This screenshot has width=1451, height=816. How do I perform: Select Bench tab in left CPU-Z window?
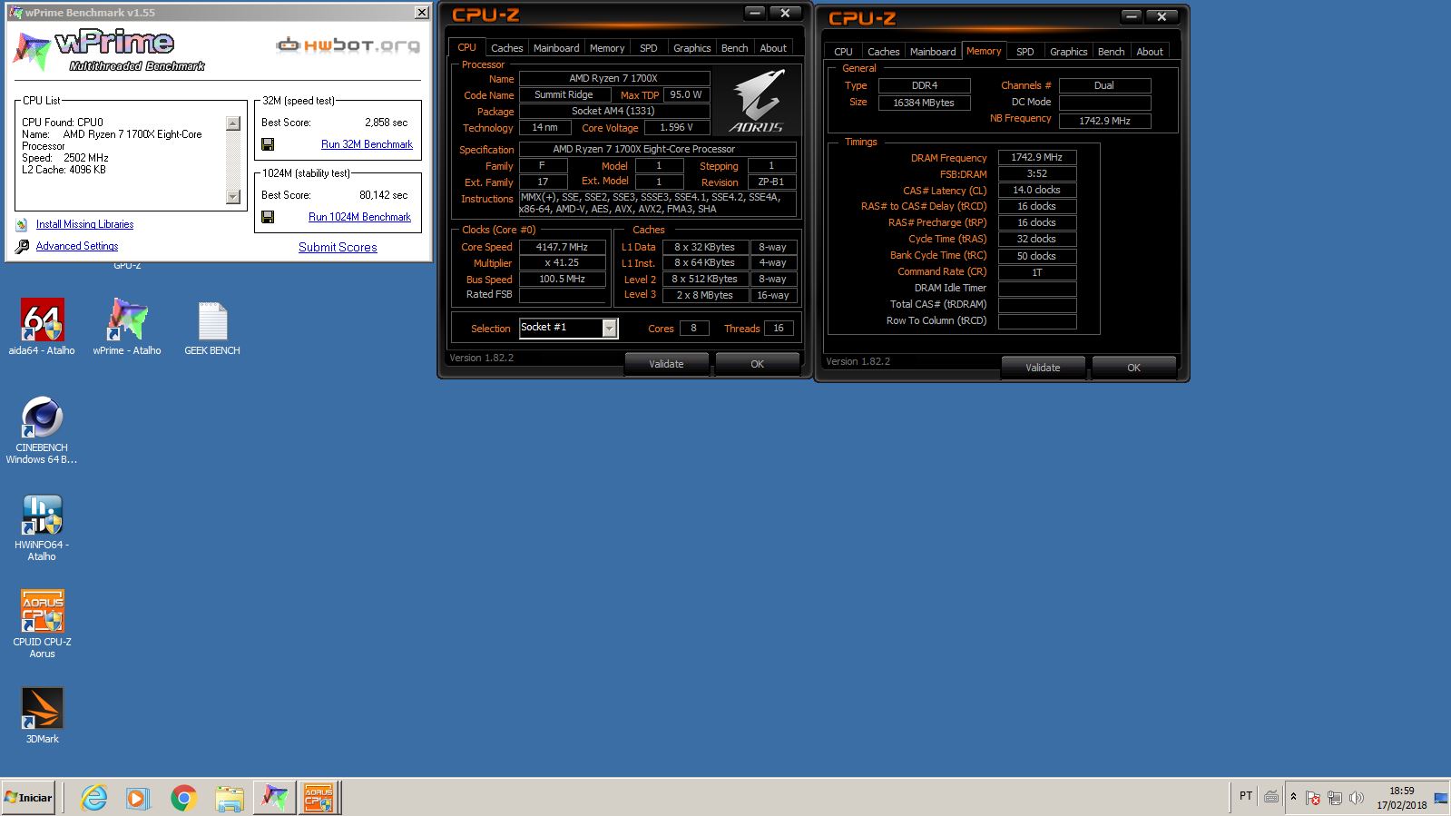(735, 48)
